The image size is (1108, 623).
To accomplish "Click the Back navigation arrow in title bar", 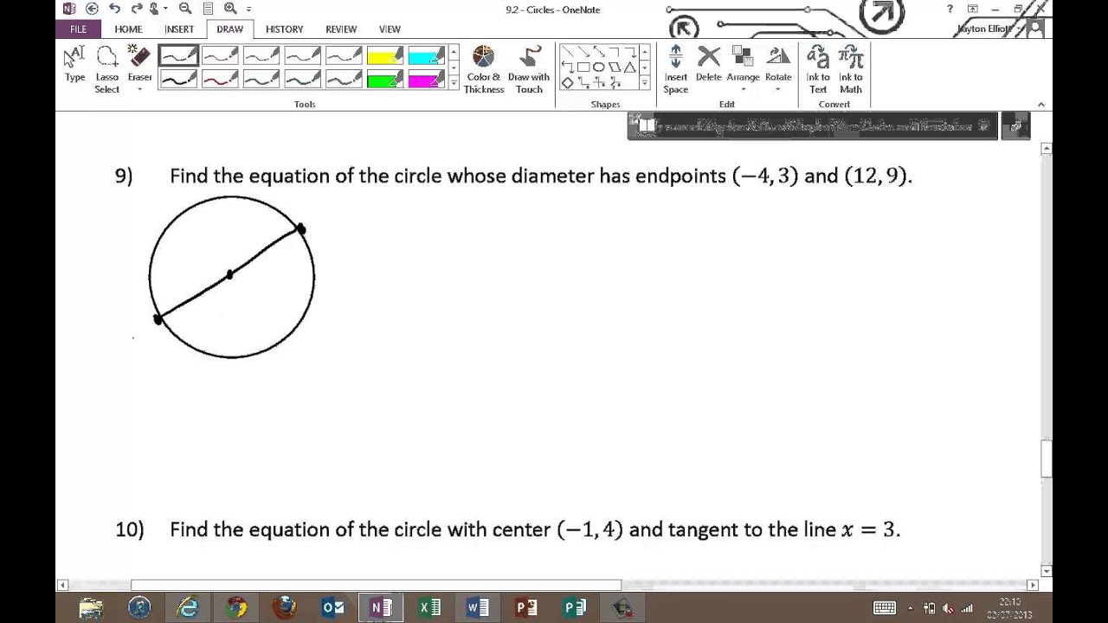I will [x=92, y=9].
